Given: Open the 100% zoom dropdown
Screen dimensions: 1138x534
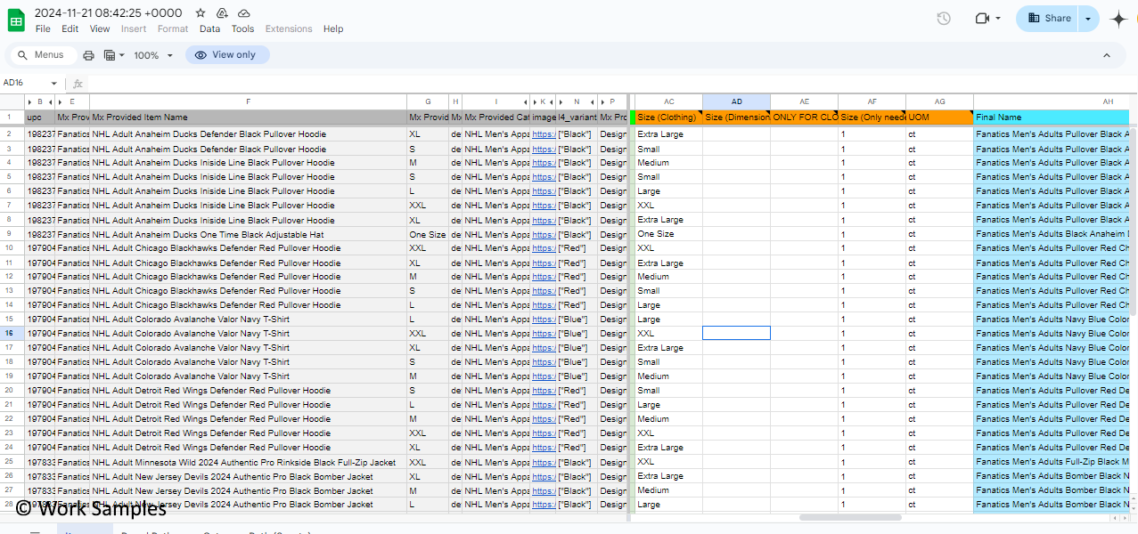Looking at the screenshot, I should coord(153,55).
